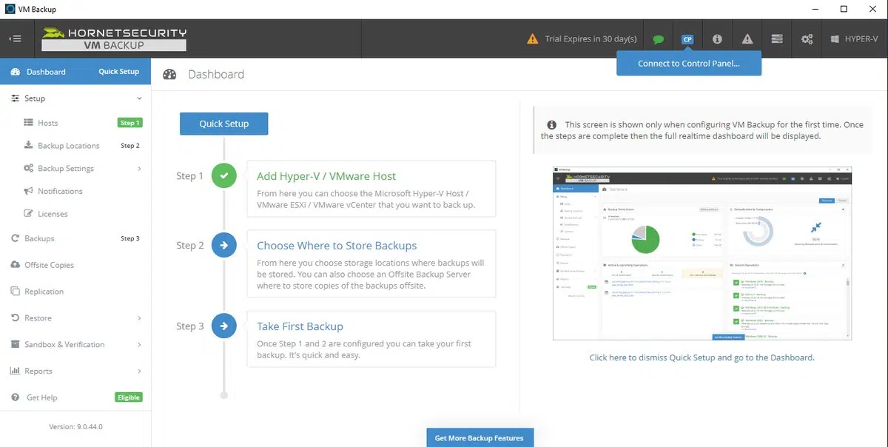Click the Dashboard gauge icon in title
888x447 pixels.
pos(169,74)
